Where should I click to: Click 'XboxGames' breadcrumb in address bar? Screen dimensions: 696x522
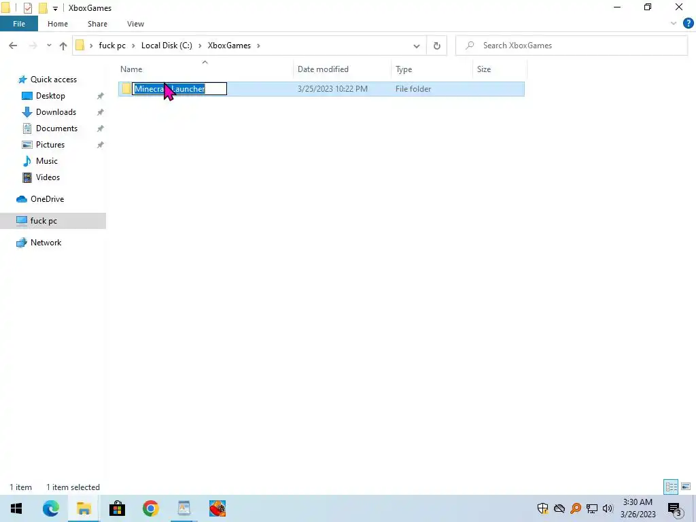(229, 46)
